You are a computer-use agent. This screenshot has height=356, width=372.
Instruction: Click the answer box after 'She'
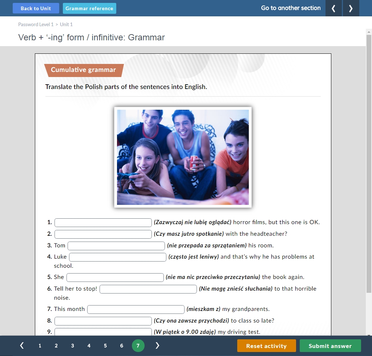(115, 278)
